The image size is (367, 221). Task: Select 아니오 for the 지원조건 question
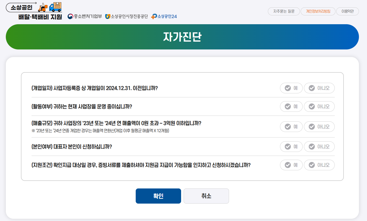(319, 165)
